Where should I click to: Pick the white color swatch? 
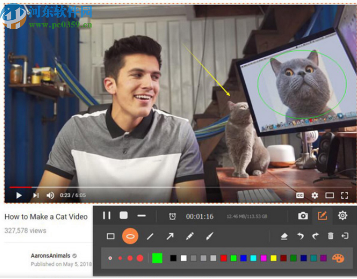183,258
